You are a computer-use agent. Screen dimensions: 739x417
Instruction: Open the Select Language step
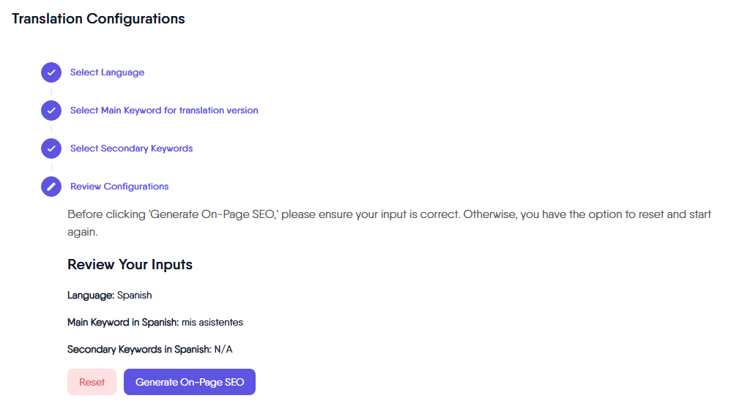click(x=107, y=72)
